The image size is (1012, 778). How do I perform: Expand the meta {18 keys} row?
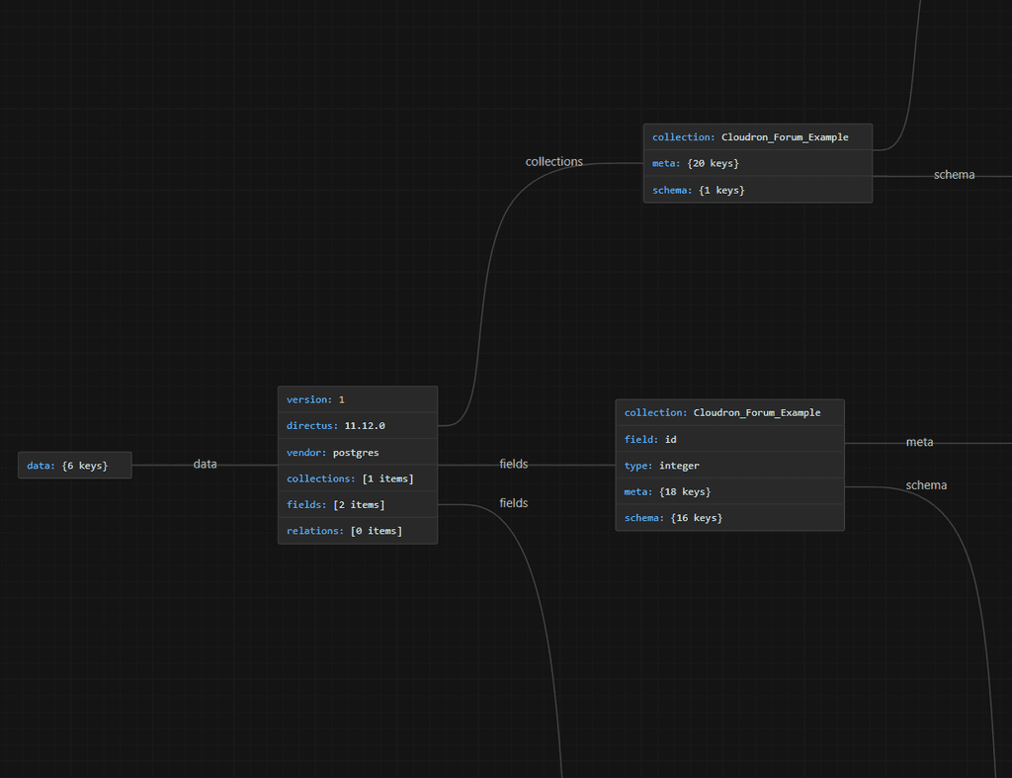[x=729, y=491]
